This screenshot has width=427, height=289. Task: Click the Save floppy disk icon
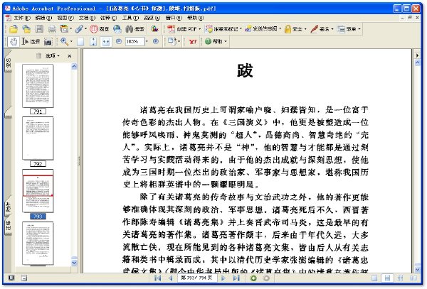[x=39, y=29]
